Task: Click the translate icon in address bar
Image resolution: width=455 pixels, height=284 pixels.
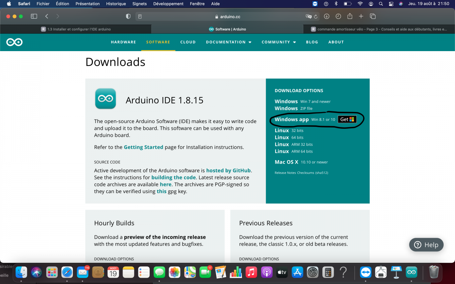Action: (x=309, y=17)
